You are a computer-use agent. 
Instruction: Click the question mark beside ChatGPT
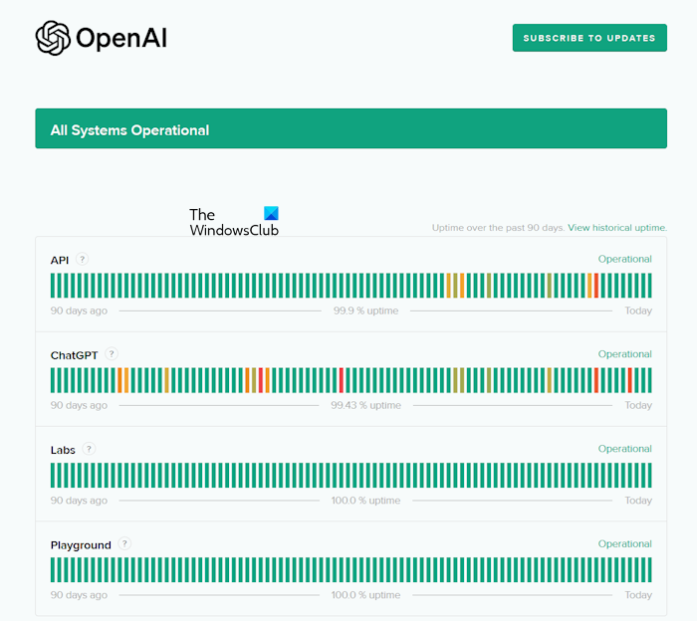pos(112,354)
